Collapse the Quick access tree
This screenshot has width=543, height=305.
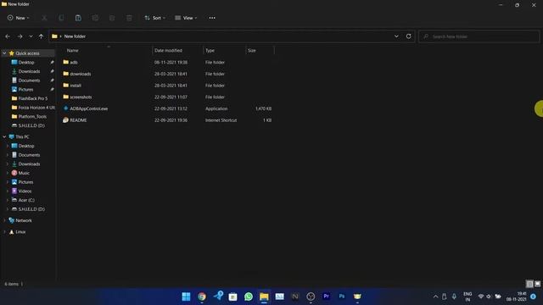tap(4, 53)
